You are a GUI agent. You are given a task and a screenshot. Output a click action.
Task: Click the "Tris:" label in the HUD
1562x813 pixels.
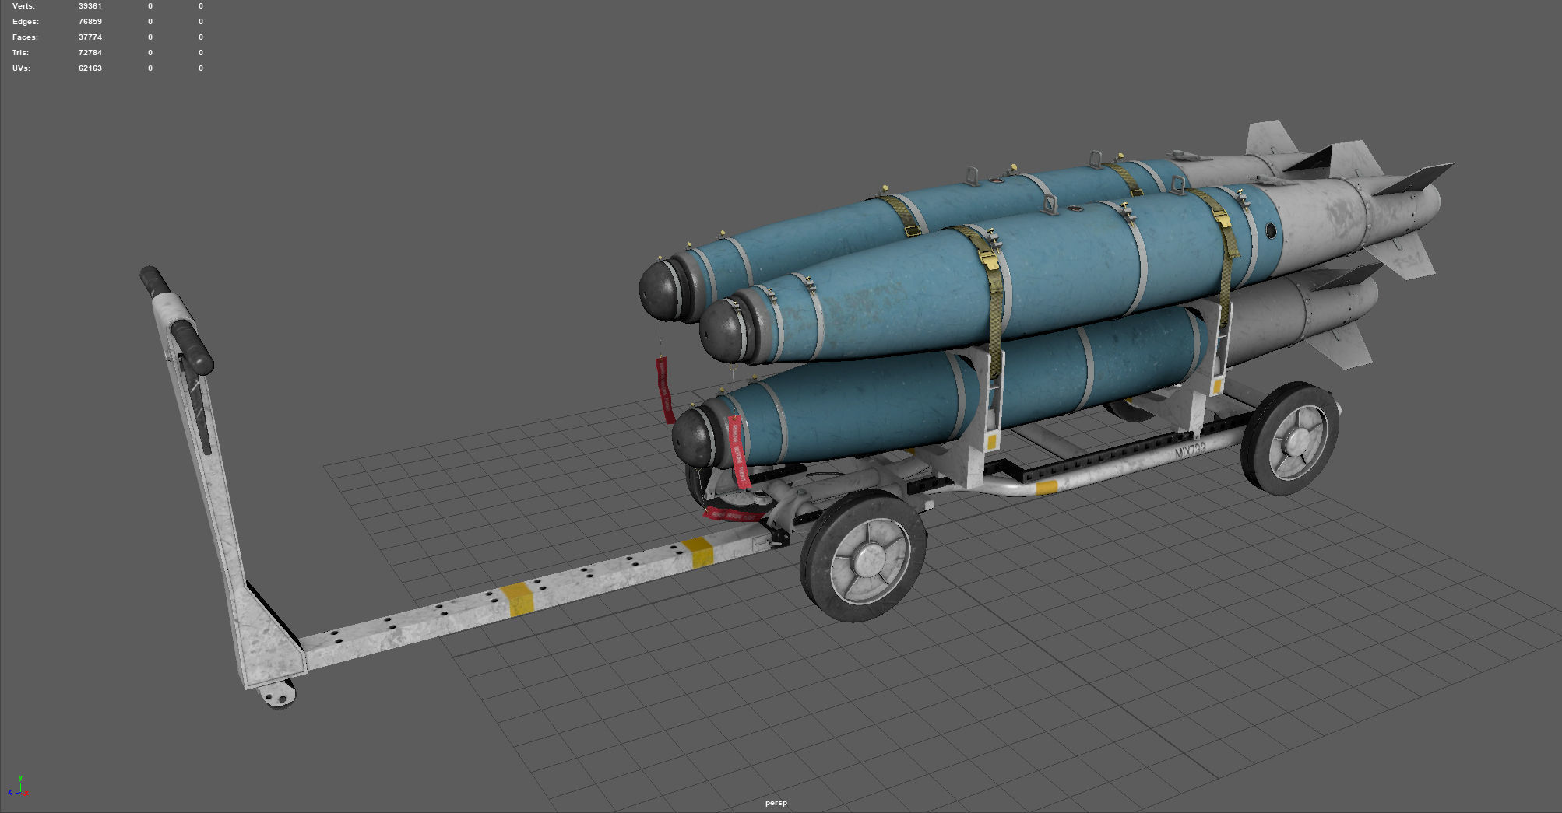pyautogui.click(x=21, y=53)
